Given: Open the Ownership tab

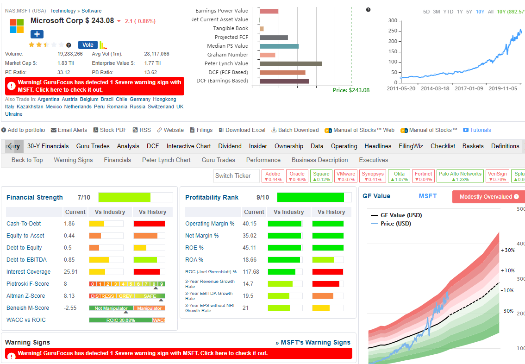Looking at the screenshot, I should click(x=288, y=146).
